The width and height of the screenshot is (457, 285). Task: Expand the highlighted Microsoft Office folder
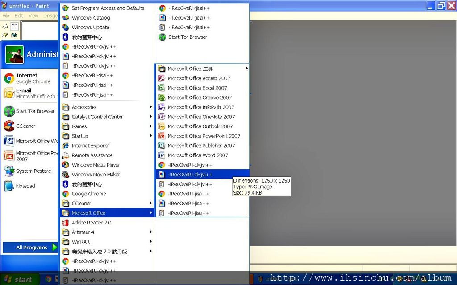pos(107,213)
